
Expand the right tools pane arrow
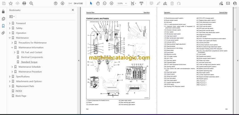(237, 61)
